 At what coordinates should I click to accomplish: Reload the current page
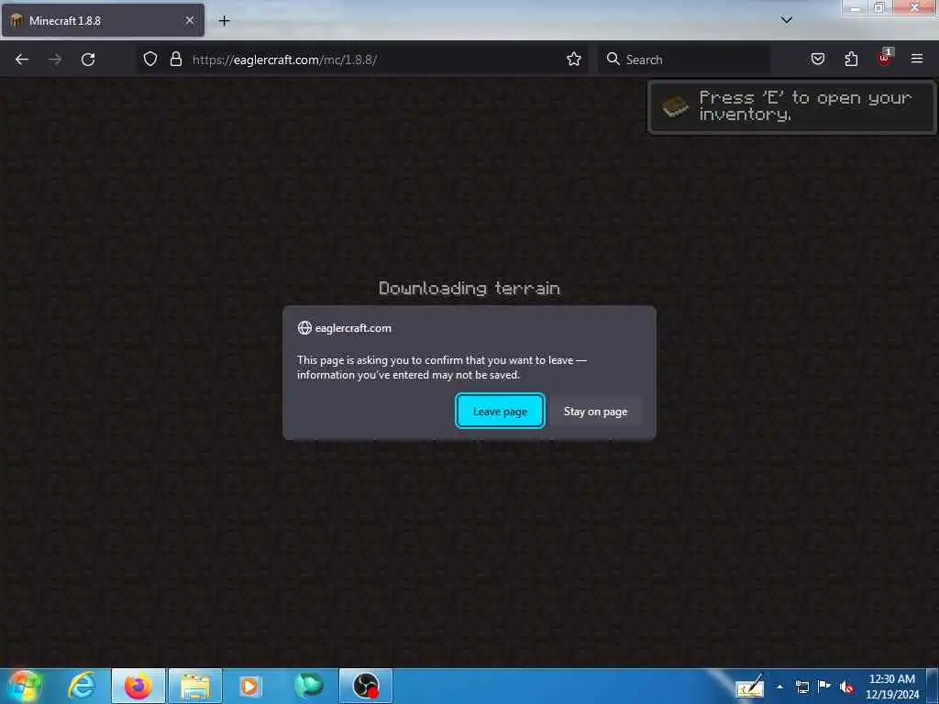point(88,60)
